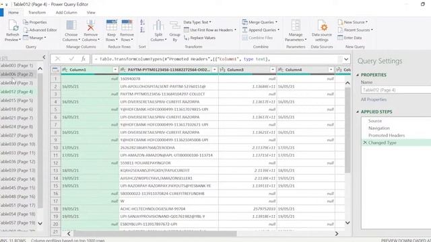
Task: Open the PAYTM column filter dropdown
Action: click(215, 70)
